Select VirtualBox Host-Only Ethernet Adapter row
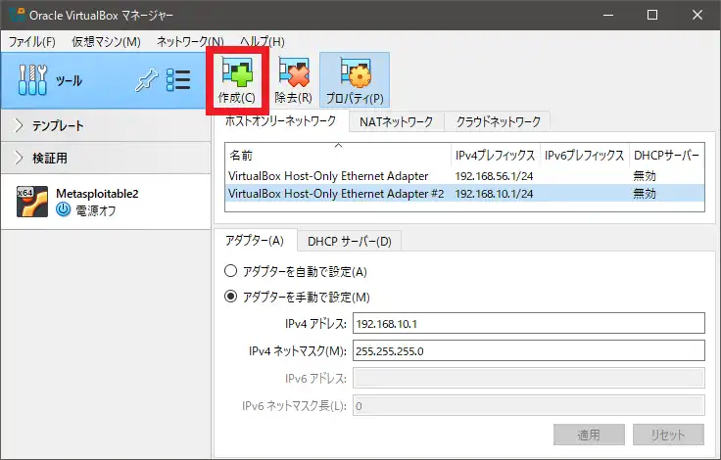Screen dimensions: 721x460 (328, 175)
